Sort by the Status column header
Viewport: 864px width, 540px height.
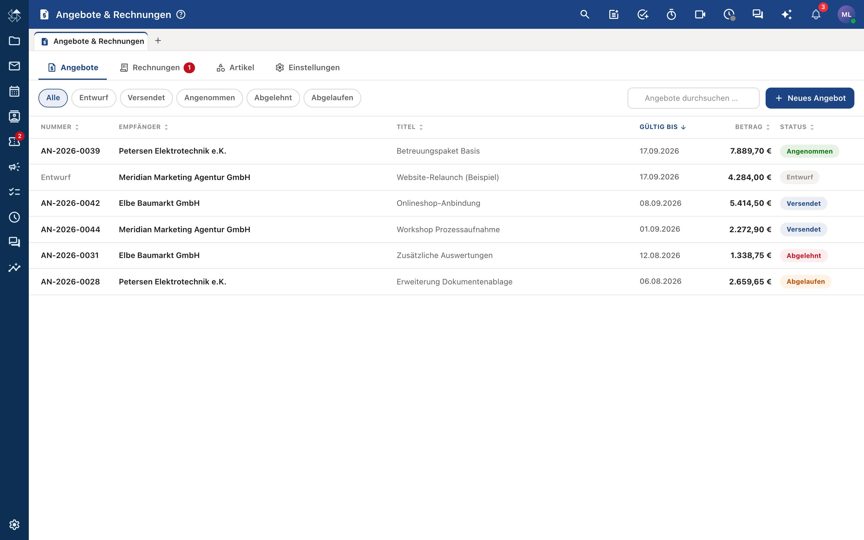click(x=797, y=127)
